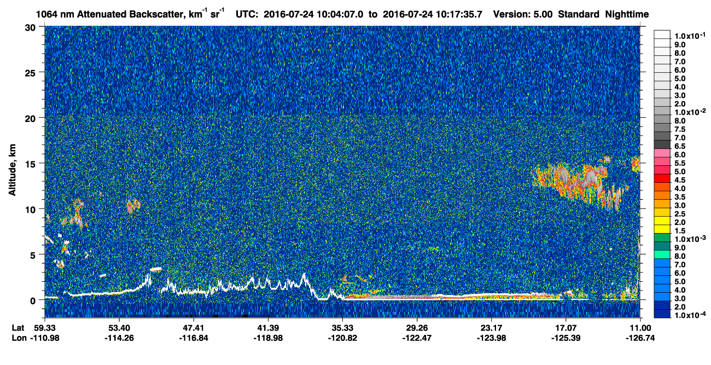Image resolution: width=711 pixels, height=365 pixels.
Task: Click the longitude value '-114.26'
Action: coord(119,338)
